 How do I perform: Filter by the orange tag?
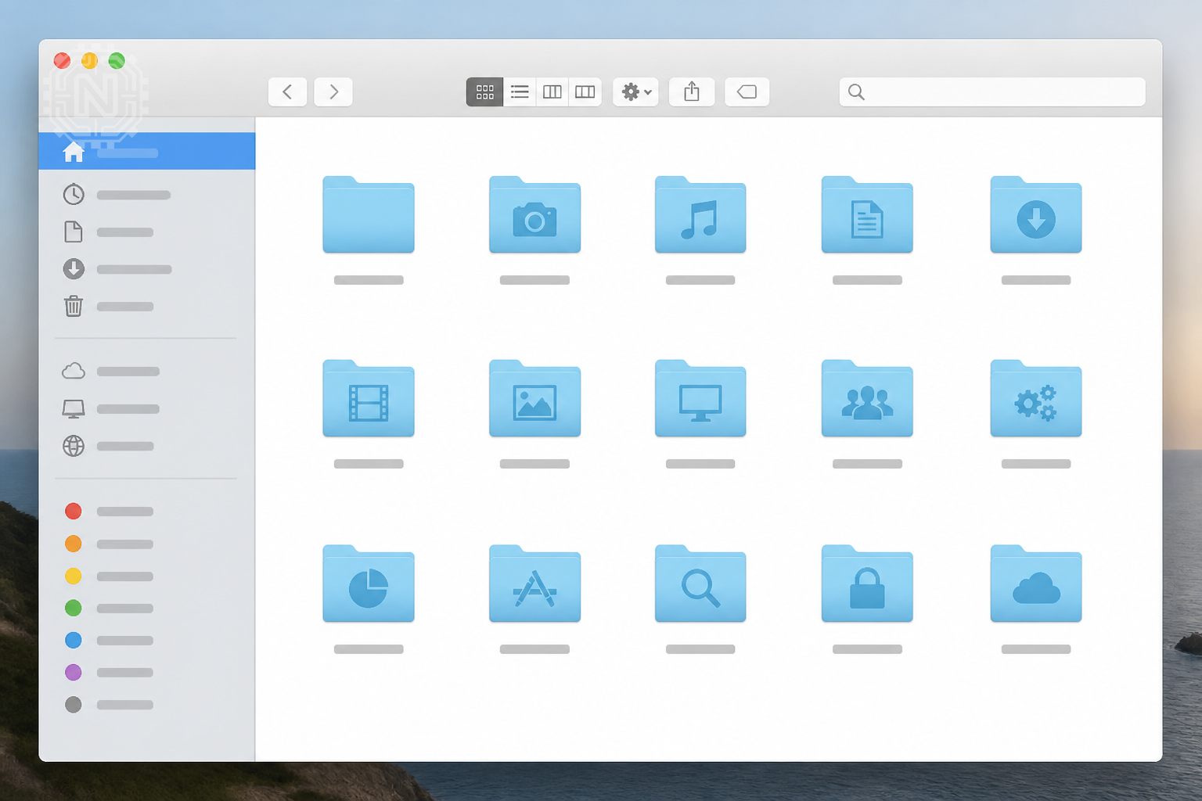click(x=74, y=544)
